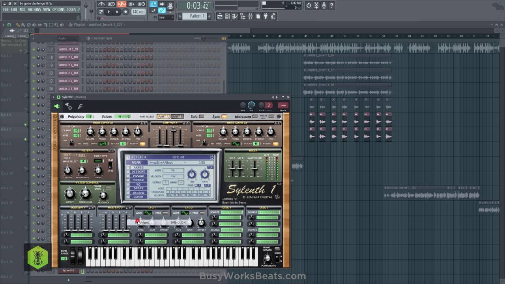
Task: Click the audio editor scissors icon
Action: click(x=316, y=6)
